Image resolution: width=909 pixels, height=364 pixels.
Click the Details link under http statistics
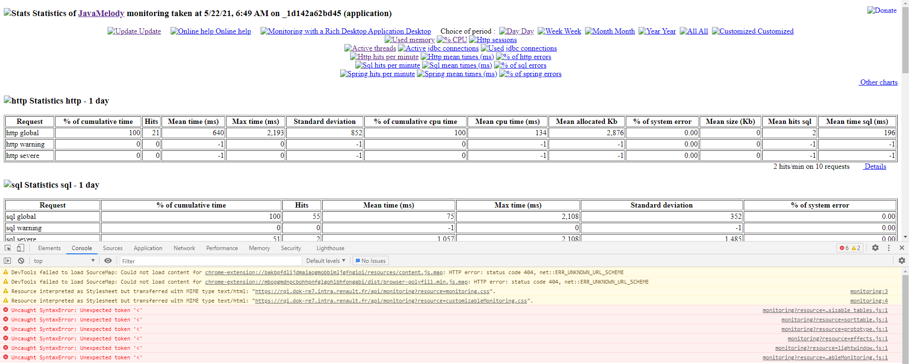(x=874, y=166)
